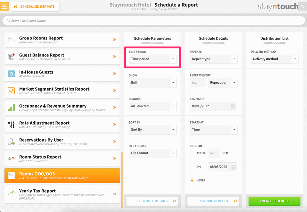Select the Ends On ON radio button
The height and width of the screenshot is (212, 307).
click(192, 167)
